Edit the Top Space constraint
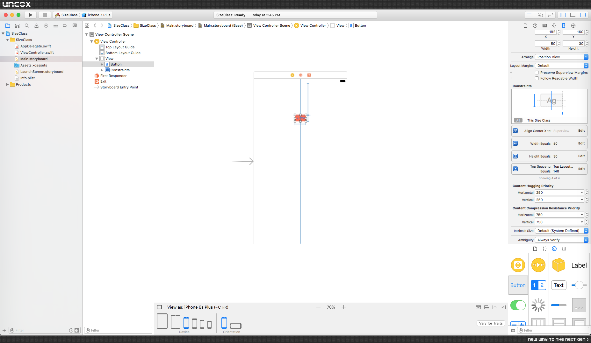Image resolution: width=591 pixels, height=343 pixels. click(x=581, y=169)
